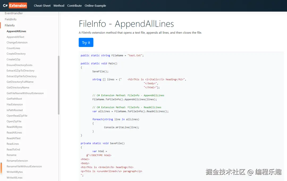
Task: Click the Console.WriteLine(line); code line
Action: pyautogui.click(x=121, y=127)
